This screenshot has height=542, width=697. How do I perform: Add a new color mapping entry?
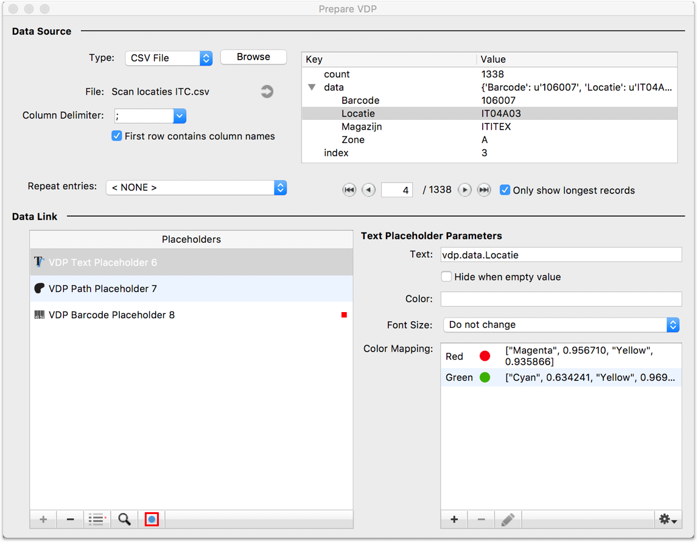pos(454,519)
